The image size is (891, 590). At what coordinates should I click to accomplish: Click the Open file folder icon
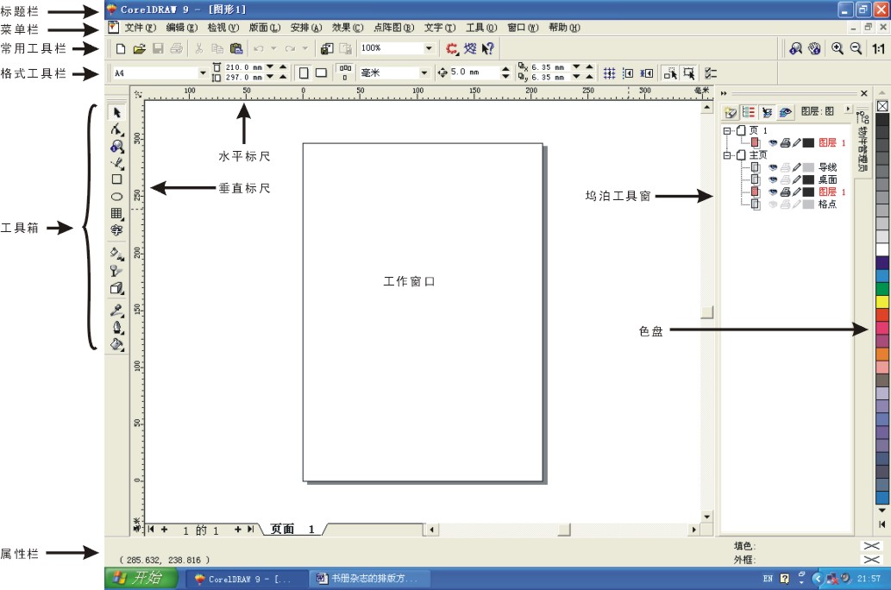click(x=139, y=49)
